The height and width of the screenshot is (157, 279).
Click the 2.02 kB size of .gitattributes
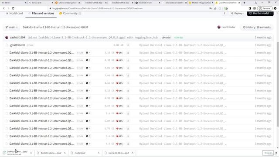pos(118,45)
